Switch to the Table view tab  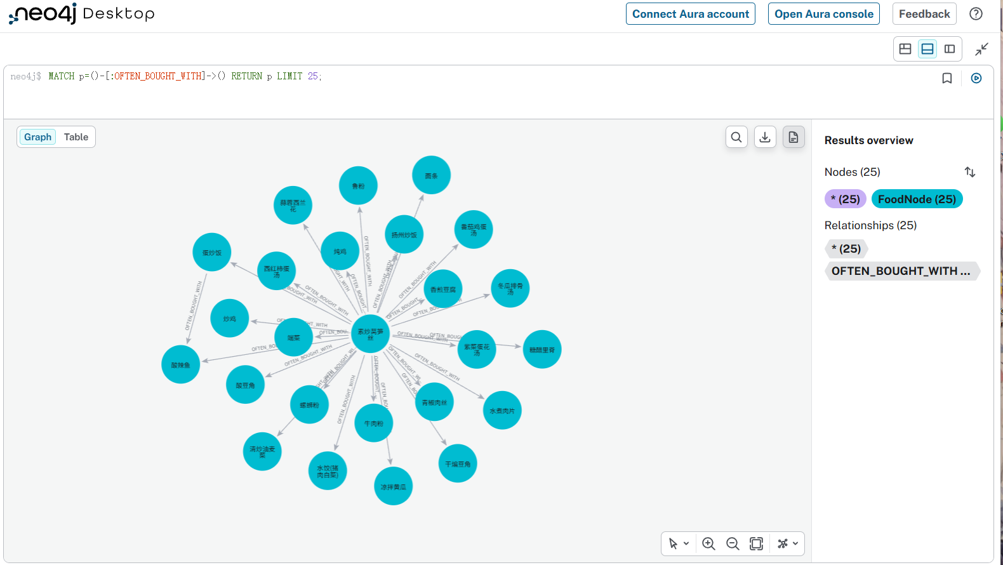pyautogui.click(x=76, y=137)
